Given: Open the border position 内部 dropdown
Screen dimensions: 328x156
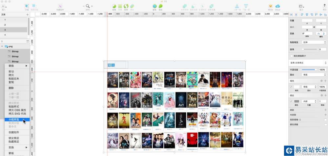Looking at the screenshot, I should [x=309, y=101].
